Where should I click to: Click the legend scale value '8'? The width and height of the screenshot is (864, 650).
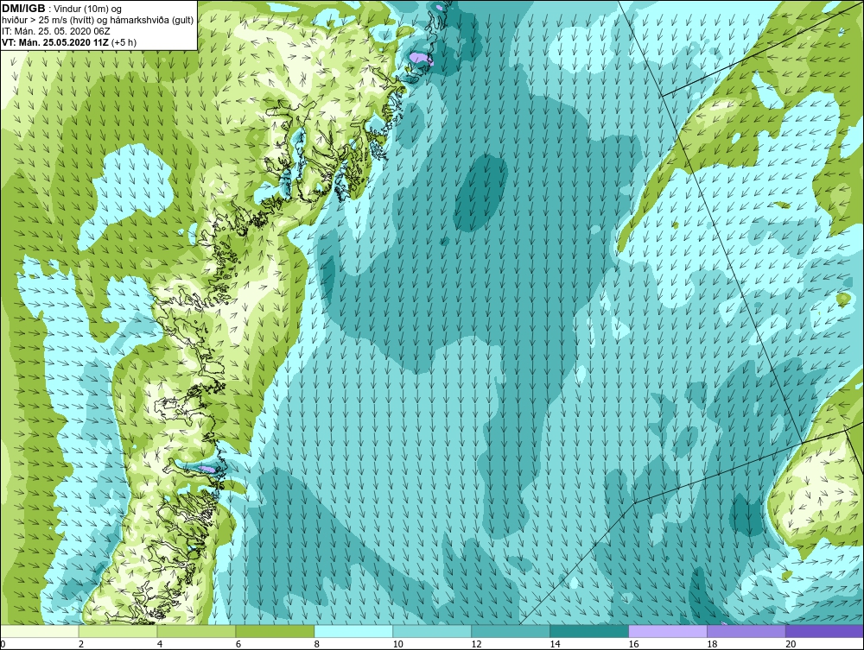pyautogui.click(x=317, y=644)
